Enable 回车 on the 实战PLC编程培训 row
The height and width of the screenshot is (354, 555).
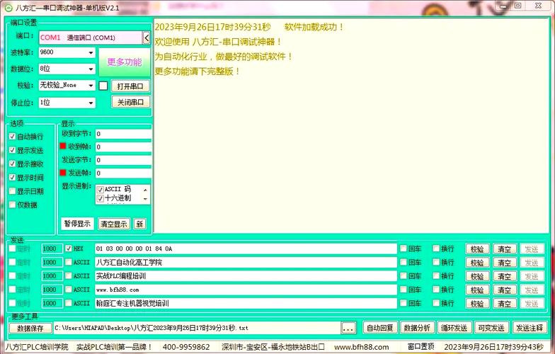pos(404,276)
